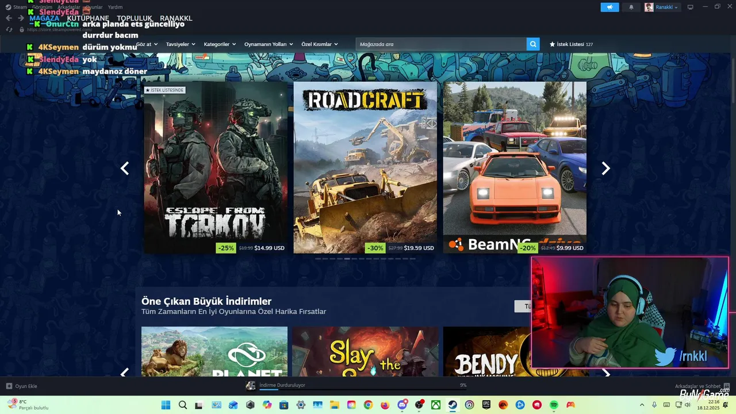736x414 pixels.
Task: Click Oyun Ekle button
Action: click(x=22, y=386)
